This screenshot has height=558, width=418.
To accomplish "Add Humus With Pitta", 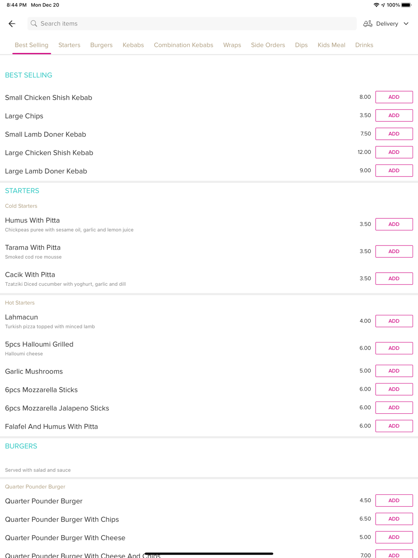I will tap(394, 224).
